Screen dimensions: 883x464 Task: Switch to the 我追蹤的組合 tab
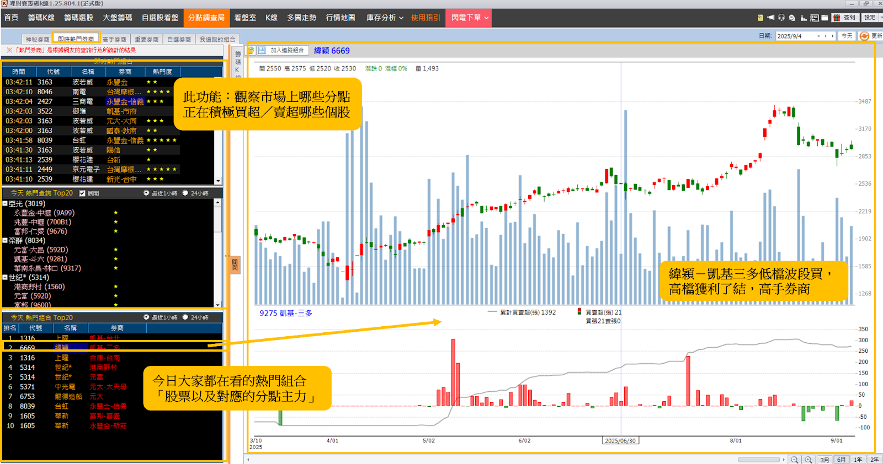tap(217, 39)
